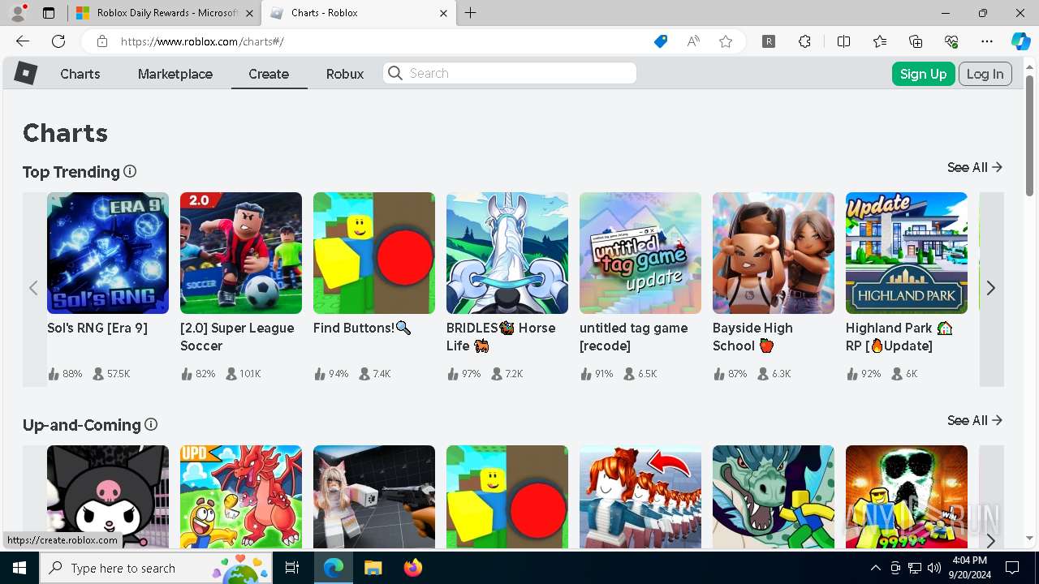Click the Sign Up button
Viewport: 1039px width, 584px height.
point(923,74)
